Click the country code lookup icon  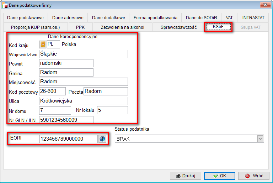[x=42, y=45]
